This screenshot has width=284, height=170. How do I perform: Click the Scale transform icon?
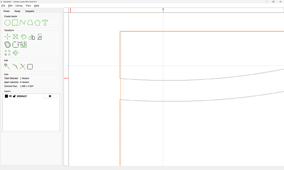15,37
